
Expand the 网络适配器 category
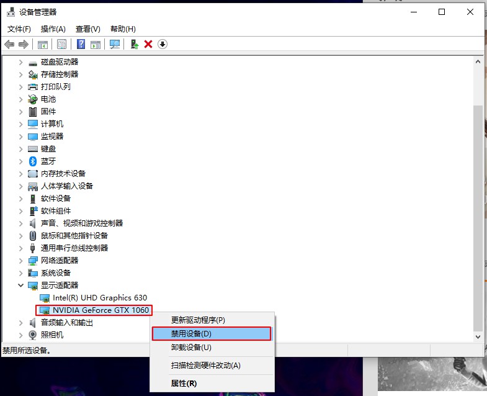point(20,261)
